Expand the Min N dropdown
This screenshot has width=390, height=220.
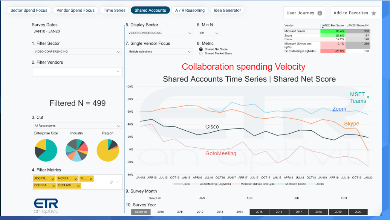[x=209, y=33]
